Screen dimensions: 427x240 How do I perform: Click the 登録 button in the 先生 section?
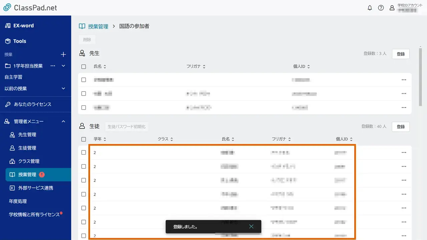pyautogui.click(x=400, y=54)
